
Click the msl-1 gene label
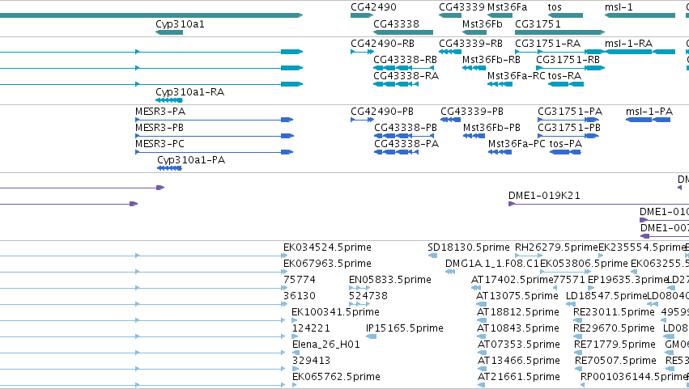click(x=619, y=7)
